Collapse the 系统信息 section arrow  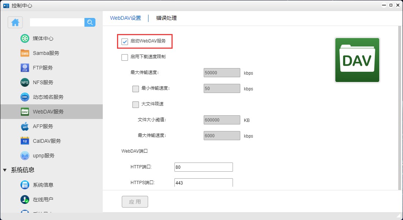(5, 170)
